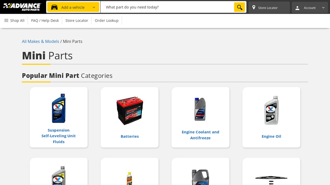Image resolution: width=330 pixels, height=185 pixels.
Task: Open Engine Coolant and Antifreeze link
Action: 200,135
